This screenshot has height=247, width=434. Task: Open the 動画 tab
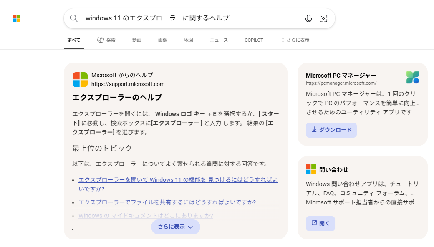click(137, 40)
